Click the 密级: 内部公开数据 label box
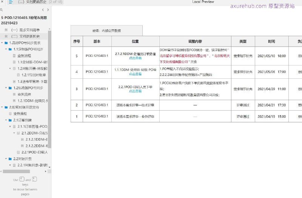Screen dimensions: 302x198 (106, 30)
